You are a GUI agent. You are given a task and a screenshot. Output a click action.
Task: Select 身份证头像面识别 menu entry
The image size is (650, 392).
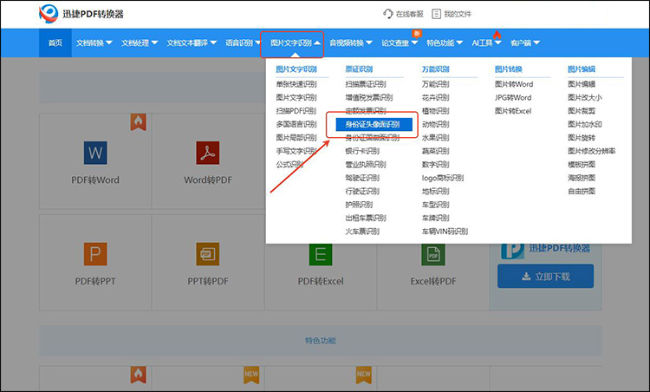click(367, 124)
